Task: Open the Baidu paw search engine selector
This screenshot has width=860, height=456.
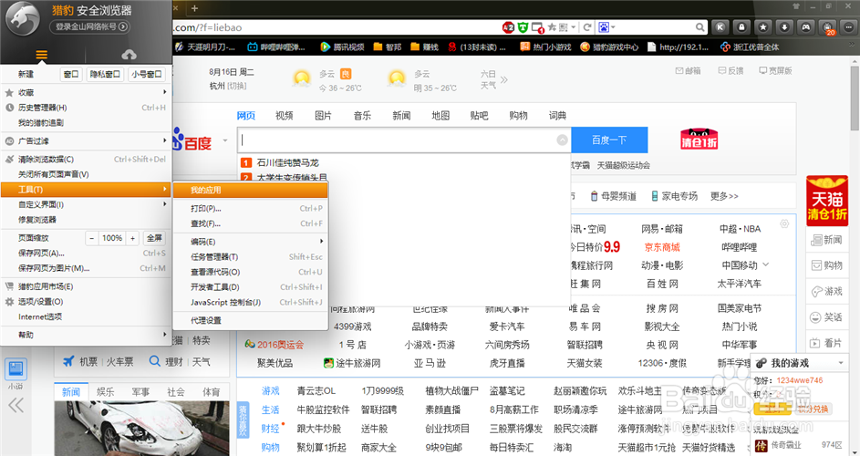Action: [606, 26]
